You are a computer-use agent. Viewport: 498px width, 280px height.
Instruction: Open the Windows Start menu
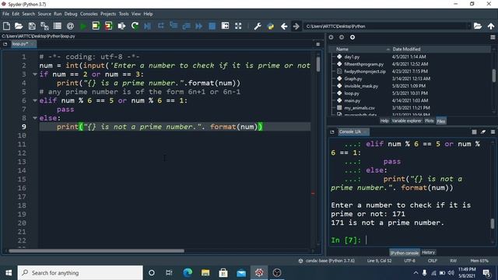(9, 273)
